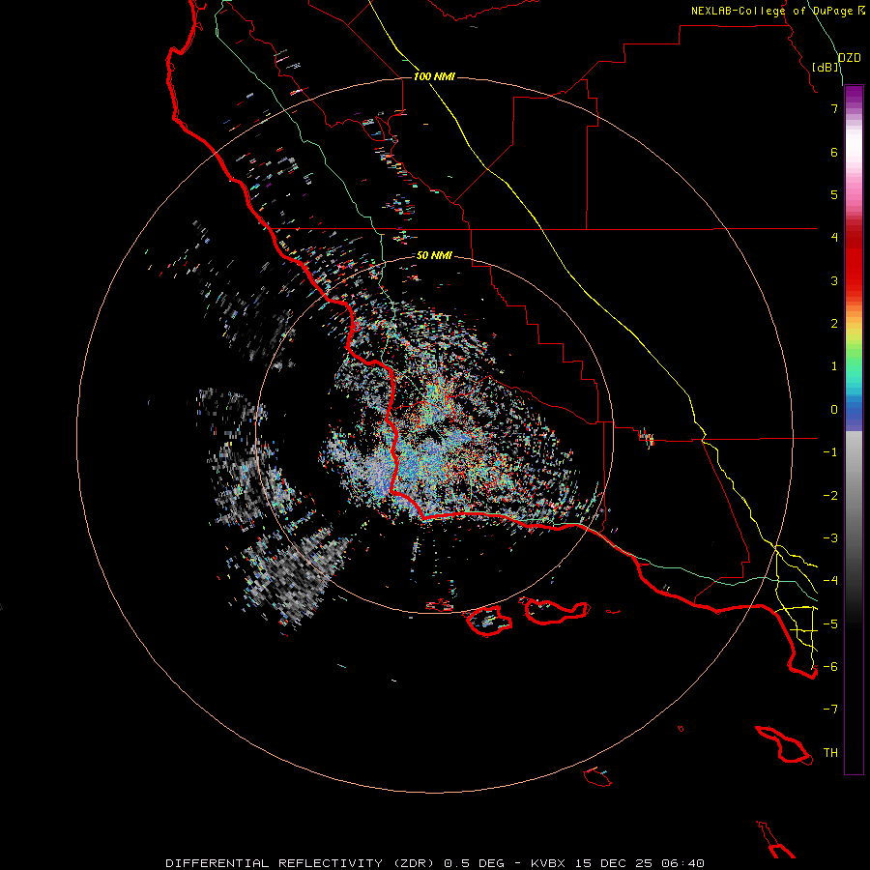Viewport: 870px width, 870px height.
Task: Select the 5 value on color scale
Action: pos(834,194)
